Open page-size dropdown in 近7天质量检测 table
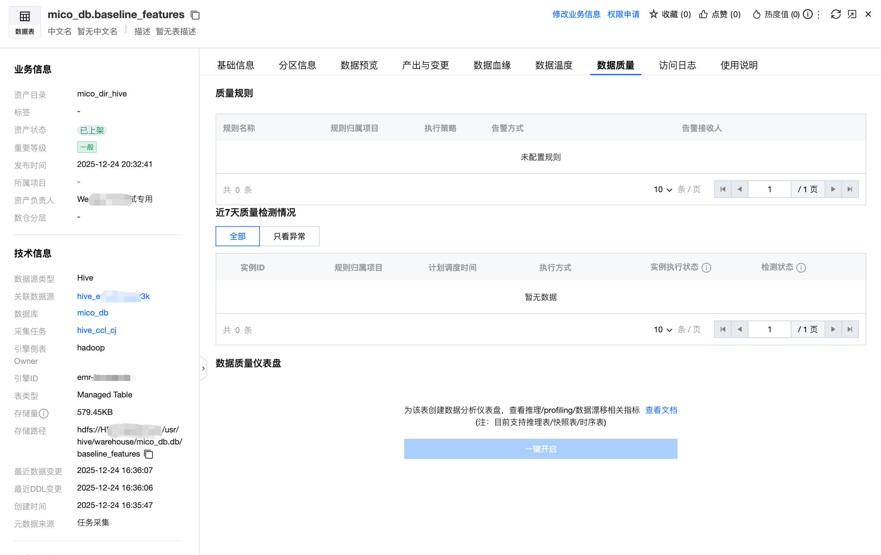 point(662,330)
